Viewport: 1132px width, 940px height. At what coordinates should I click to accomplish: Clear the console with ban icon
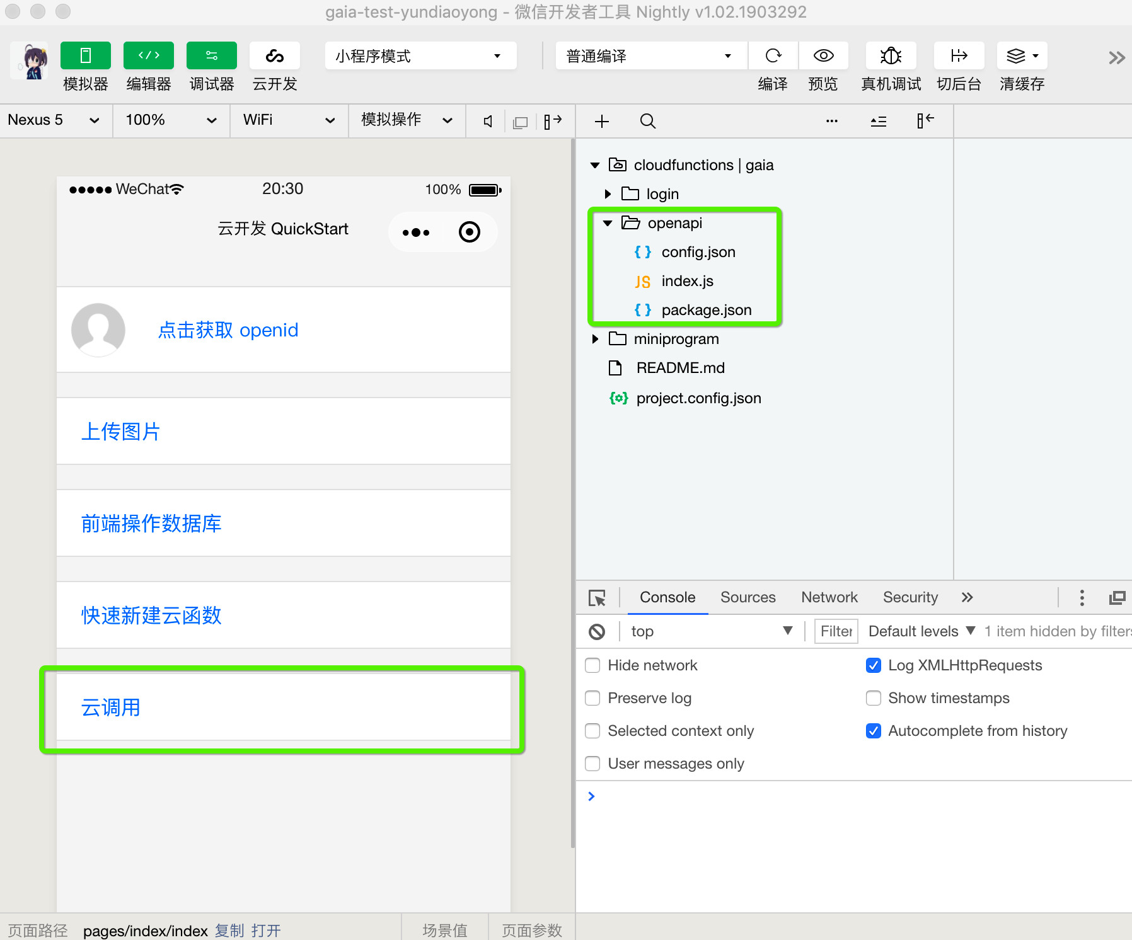pos(597,631)
